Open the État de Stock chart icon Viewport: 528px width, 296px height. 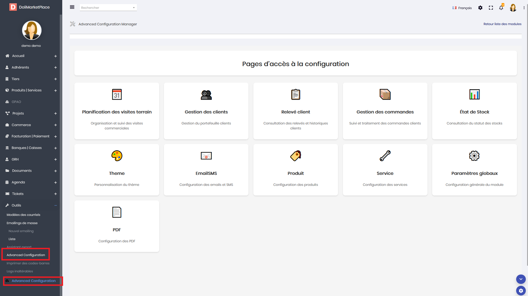(474, 94)
